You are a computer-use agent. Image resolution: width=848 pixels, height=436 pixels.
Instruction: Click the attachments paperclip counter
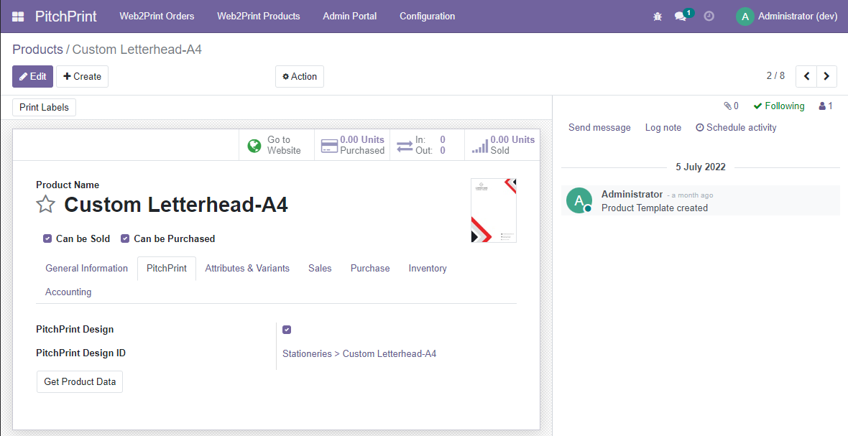(731, 106)
